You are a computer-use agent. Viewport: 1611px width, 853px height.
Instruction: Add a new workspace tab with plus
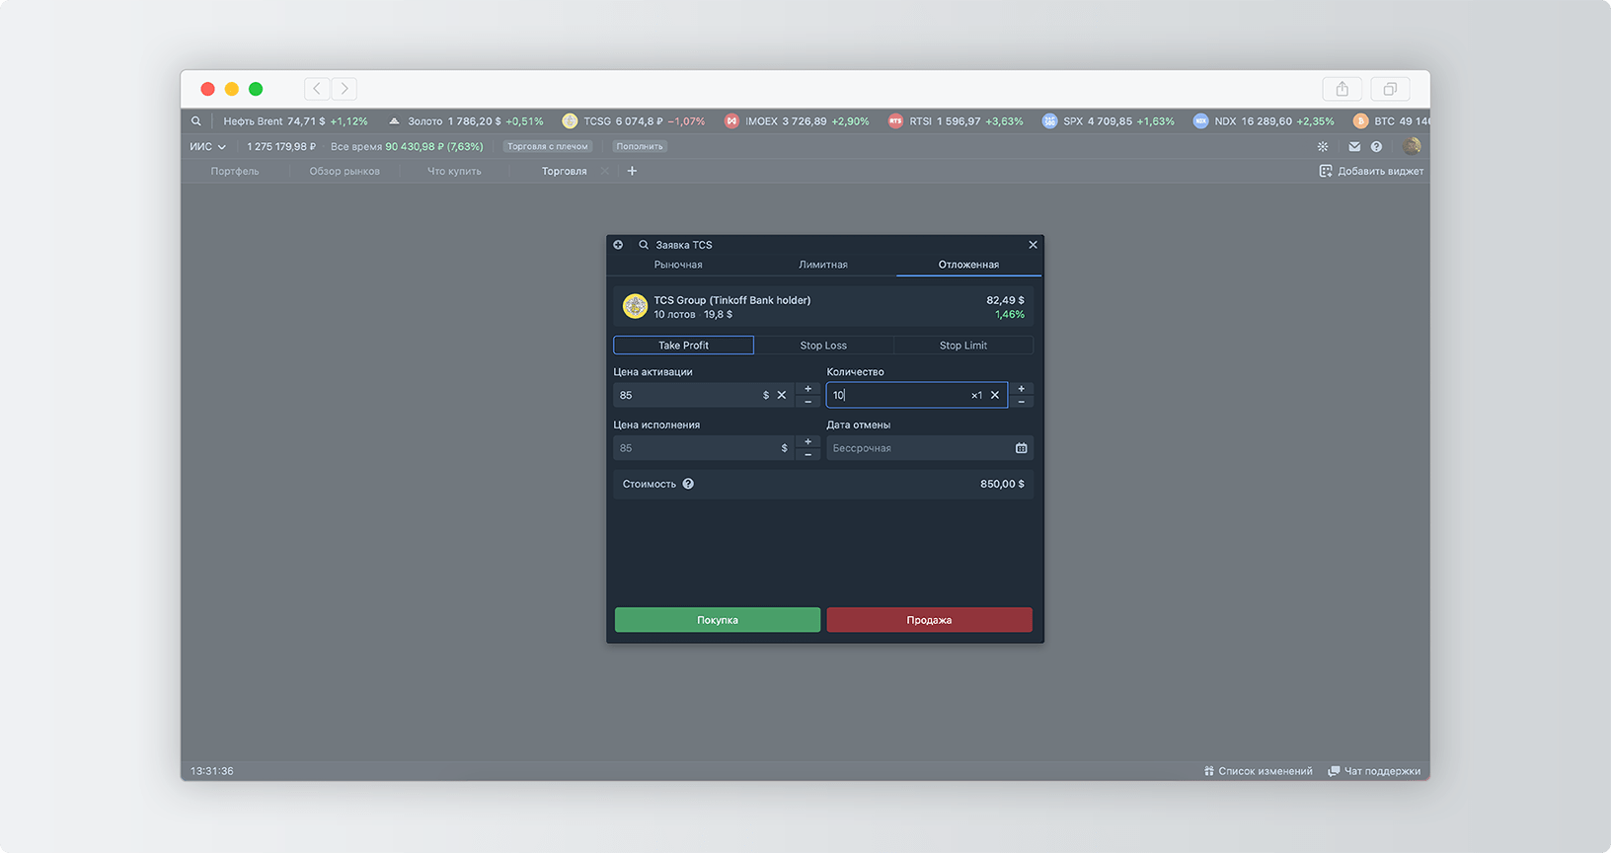pos(632,171)
